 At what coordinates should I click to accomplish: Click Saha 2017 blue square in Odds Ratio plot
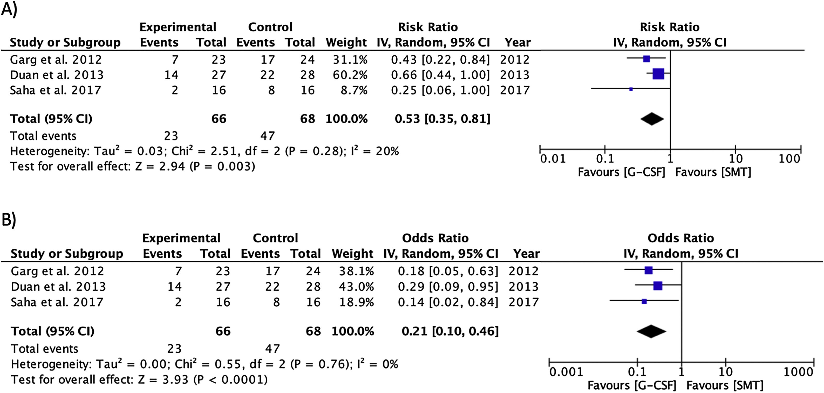pos(644,301)
